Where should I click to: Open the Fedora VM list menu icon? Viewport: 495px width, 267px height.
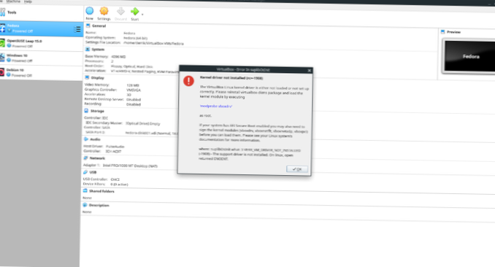77,29
